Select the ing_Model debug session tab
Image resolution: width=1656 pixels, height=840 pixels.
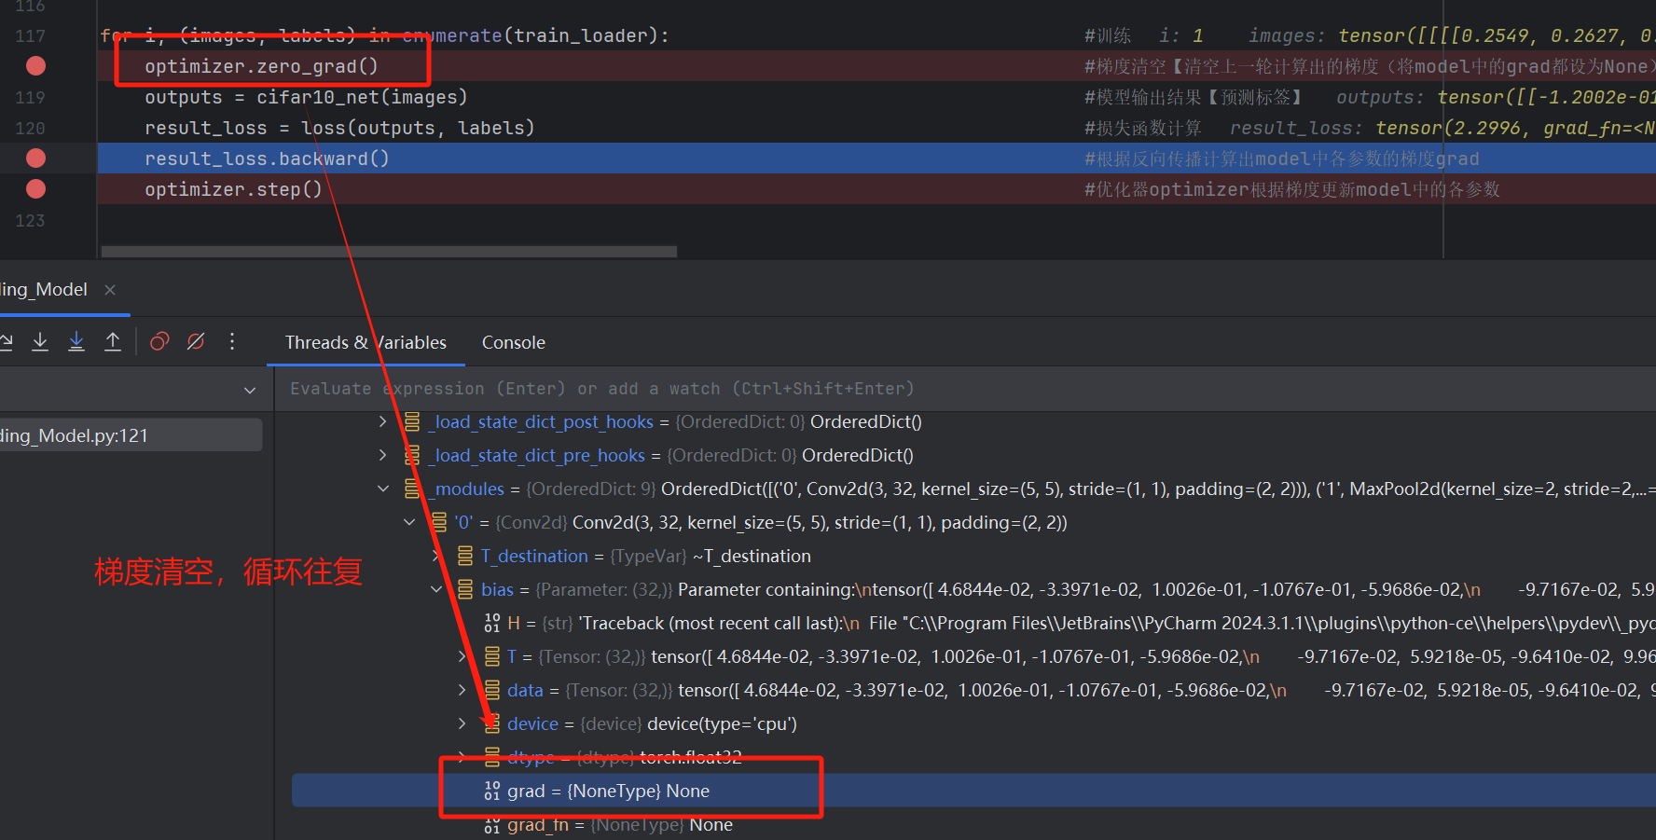[x=44, y=290]
